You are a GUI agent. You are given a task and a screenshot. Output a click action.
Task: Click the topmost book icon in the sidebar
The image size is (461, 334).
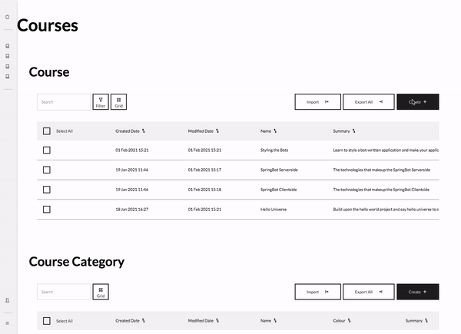tap(8, 46)
